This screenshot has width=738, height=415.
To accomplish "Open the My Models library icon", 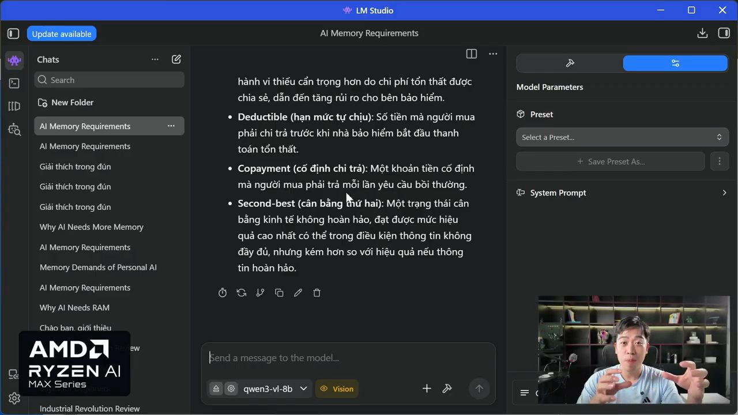I will tap(14, 107).
